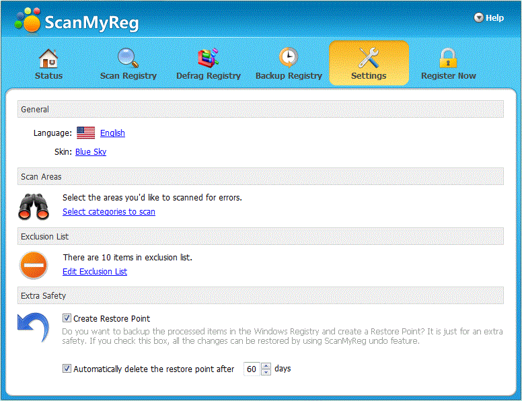Open the Register Now tab label

[x=448, y=76]
